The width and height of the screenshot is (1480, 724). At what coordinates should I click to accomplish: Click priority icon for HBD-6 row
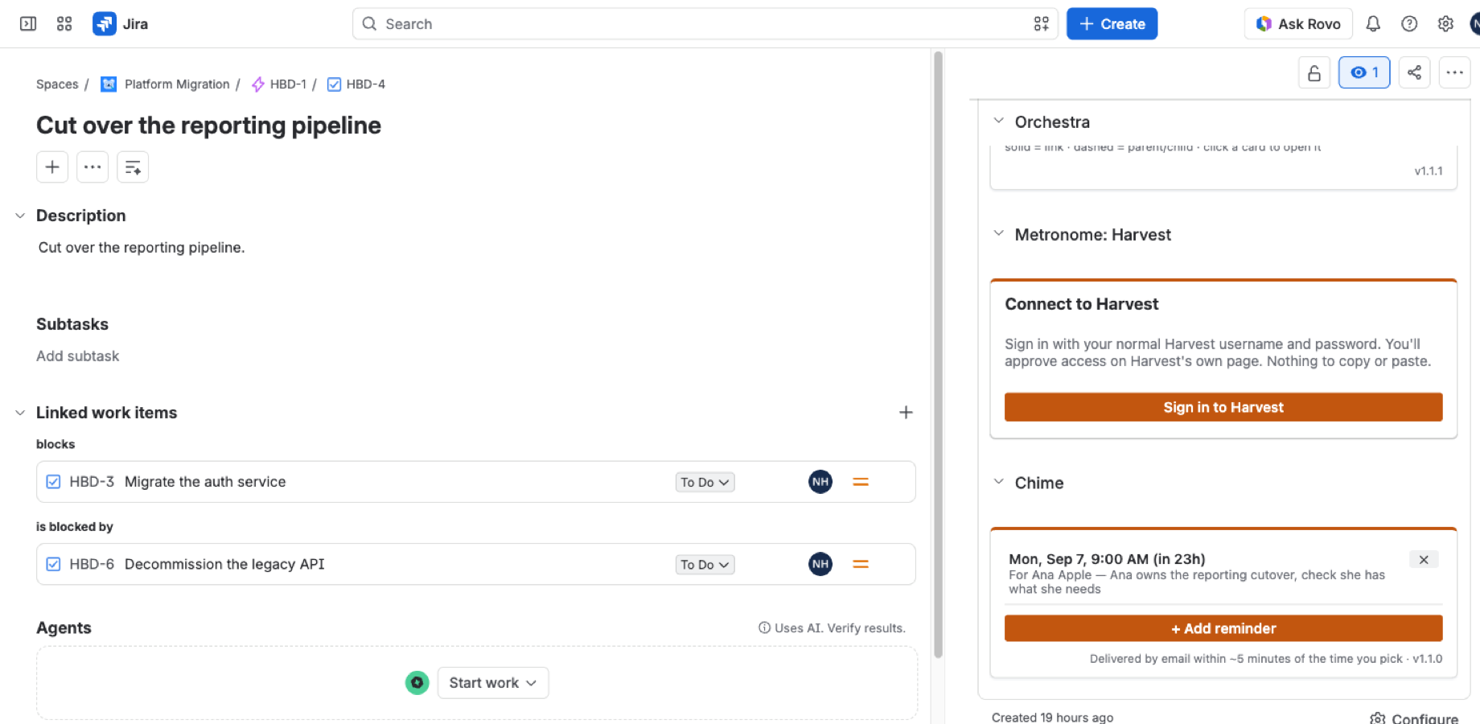coord(861,565)
